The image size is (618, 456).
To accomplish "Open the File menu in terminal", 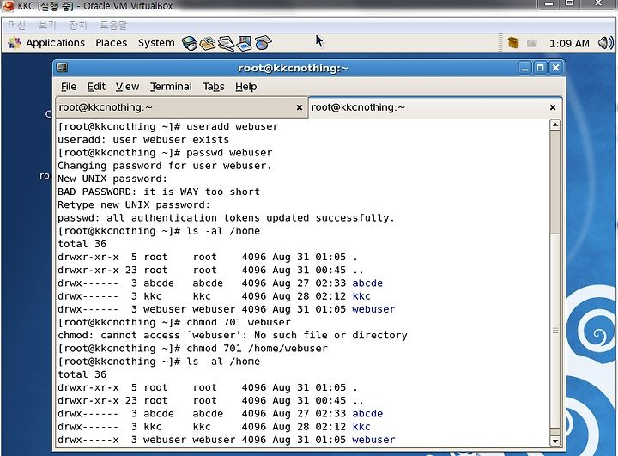I will [69, 87].
